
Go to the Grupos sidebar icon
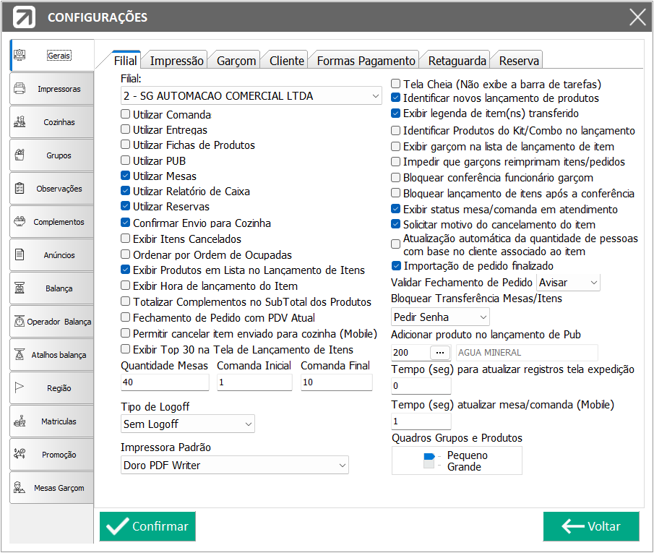20,155
